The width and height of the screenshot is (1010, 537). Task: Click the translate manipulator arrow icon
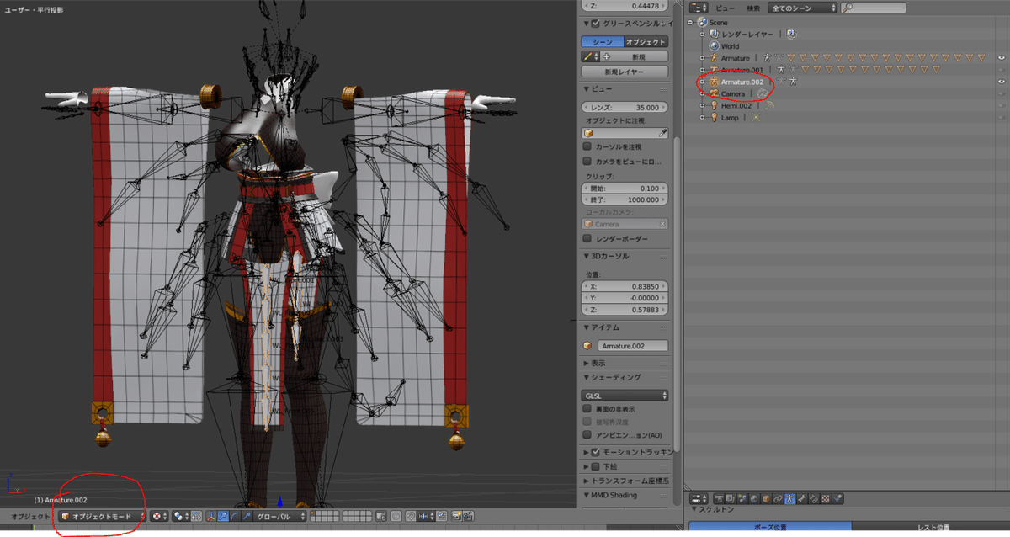pos(223,516)
